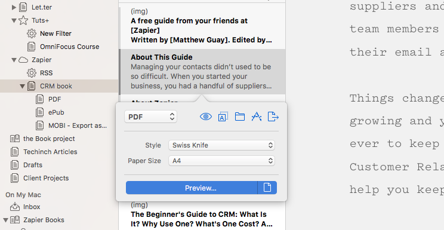The width and height of the screenshot is (444, 230).
Task: Select the RSS filter
Action: click(46, 73)
